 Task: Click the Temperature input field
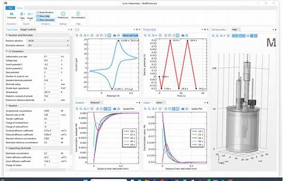(x=51, y=92)
